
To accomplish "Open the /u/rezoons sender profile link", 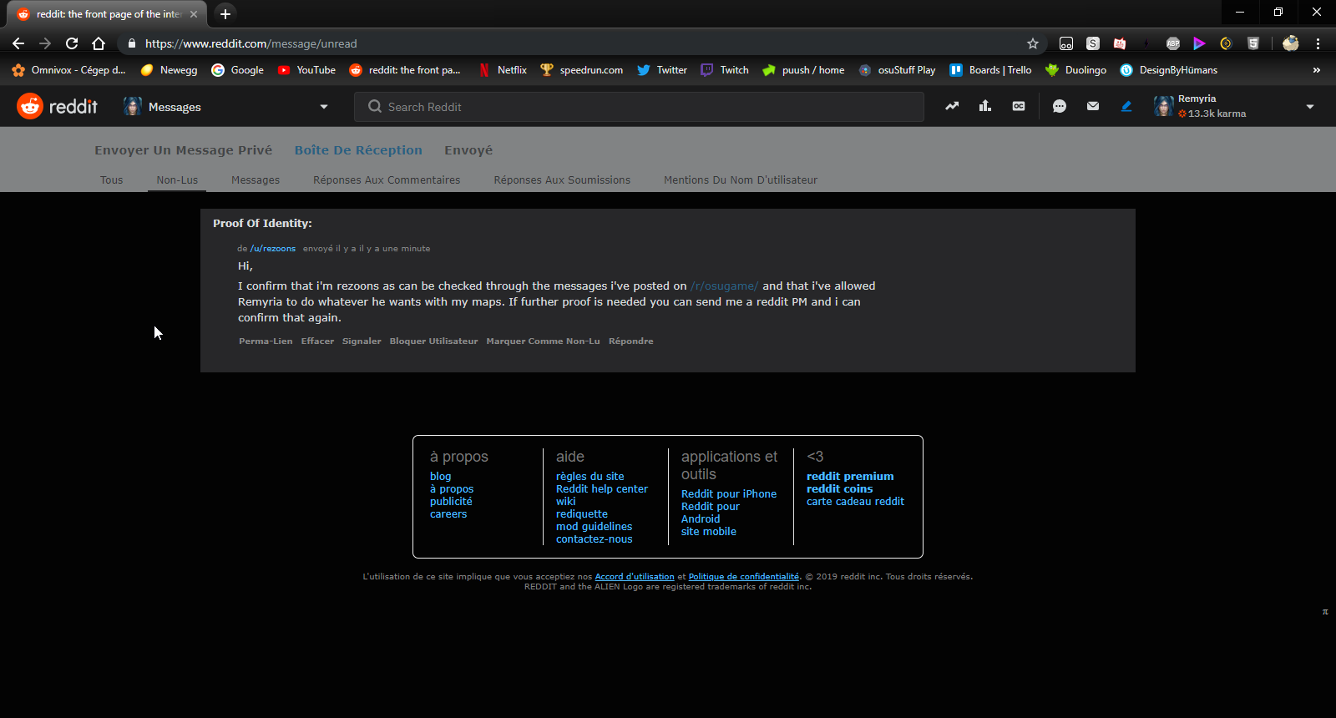I will pyautogui.click(x=273, y=249).
